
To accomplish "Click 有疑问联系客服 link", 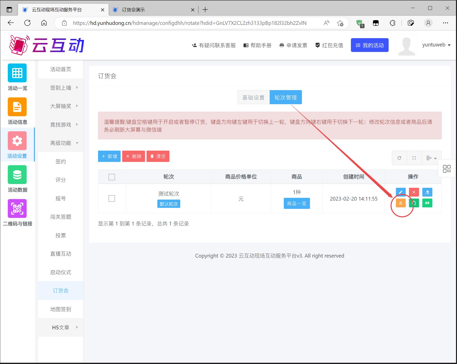I will tap(214, 45).
